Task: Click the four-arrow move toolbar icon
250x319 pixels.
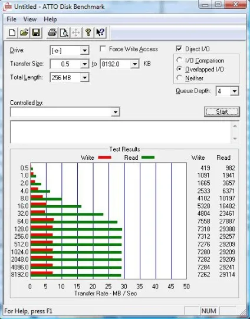Action: (x=76, y=32)
